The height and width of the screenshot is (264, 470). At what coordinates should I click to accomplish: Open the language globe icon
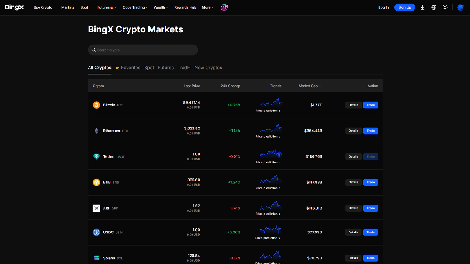pos(434,7)
